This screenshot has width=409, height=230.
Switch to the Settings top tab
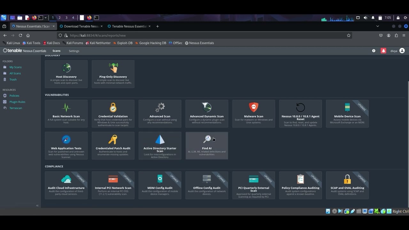click(x=74, y=51)
